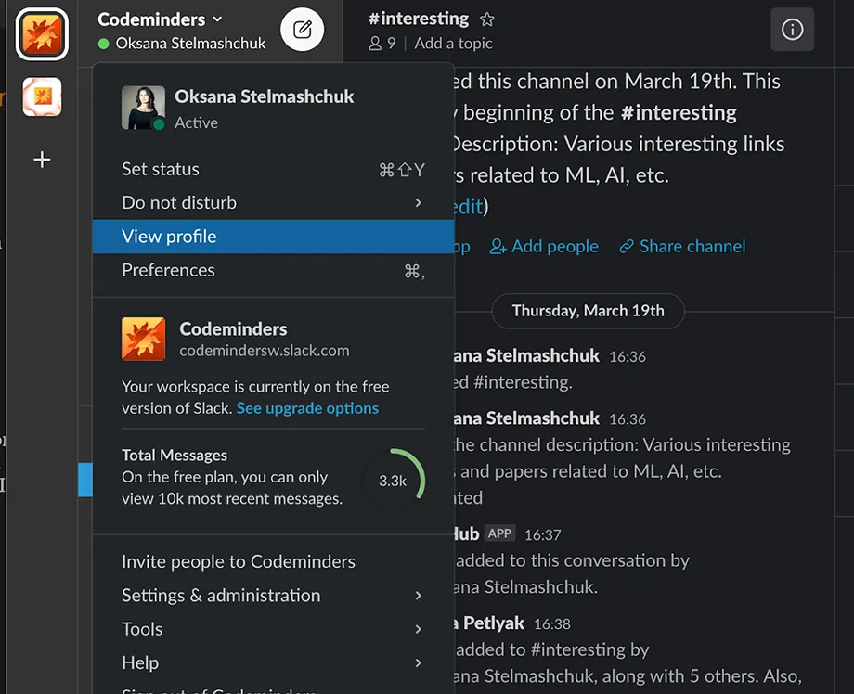Click Share channel for #interesting
The height and width of the screenshot is (694, 854).
(x=681, y=246)
